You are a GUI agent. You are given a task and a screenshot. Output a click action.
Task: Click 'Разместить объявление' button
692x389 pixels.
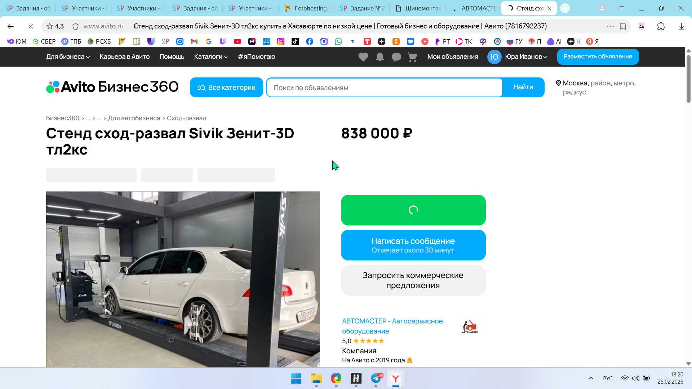598,57
